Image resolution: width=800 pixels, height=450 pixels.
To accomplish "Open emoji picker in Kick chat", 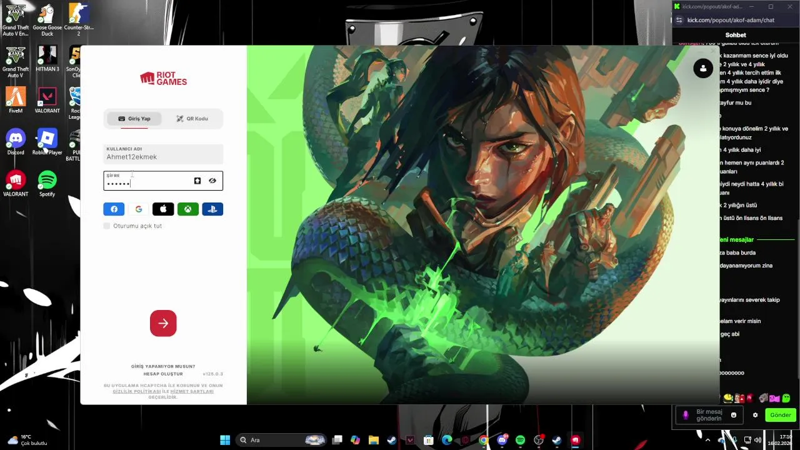I will click(x=734, y=415).
